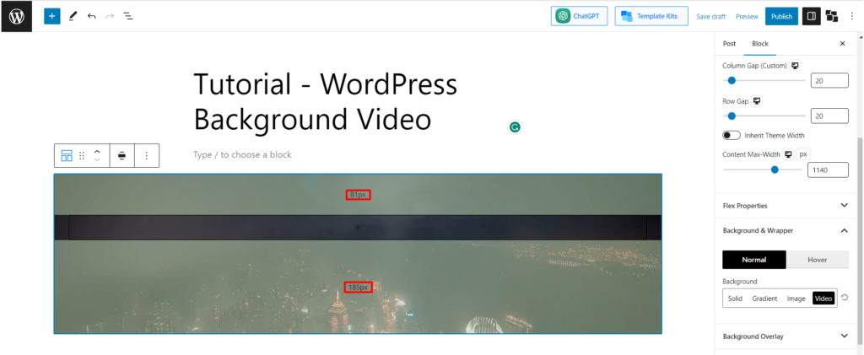Screen dimensions: 864x355
Task: Grab the block drag handle icon
Action: pyautogui.click(x=82, y=156)
